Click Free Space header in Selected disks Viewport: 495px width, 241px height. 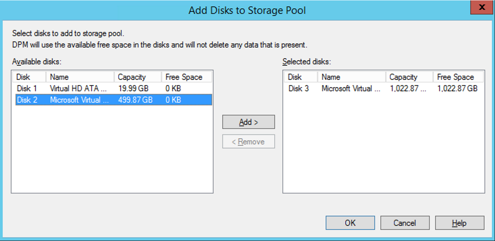point(459,77)
